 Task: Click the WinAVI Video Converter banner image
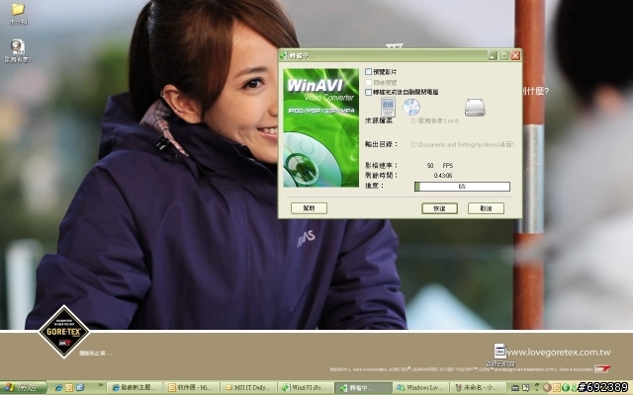coord(320,127)
